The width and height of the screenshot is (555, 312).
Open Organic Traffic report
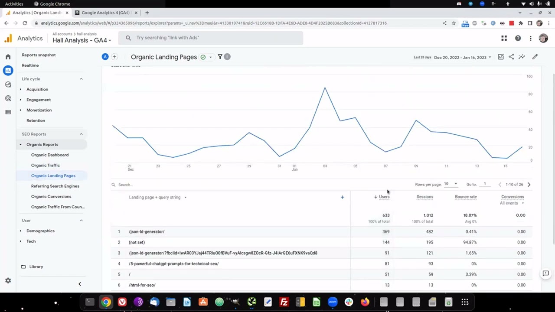click(x=46, y=166)
